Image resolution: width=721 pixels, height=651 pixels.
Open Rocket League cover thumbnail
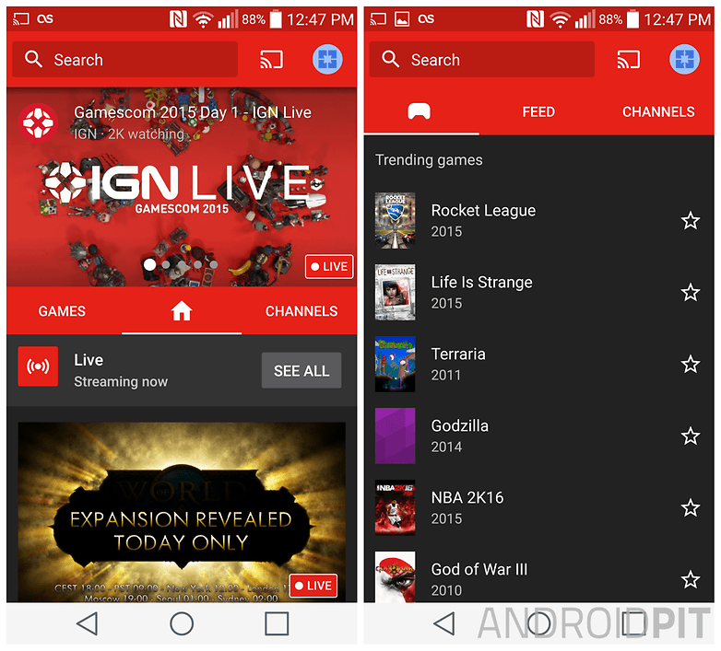point(395,220)
